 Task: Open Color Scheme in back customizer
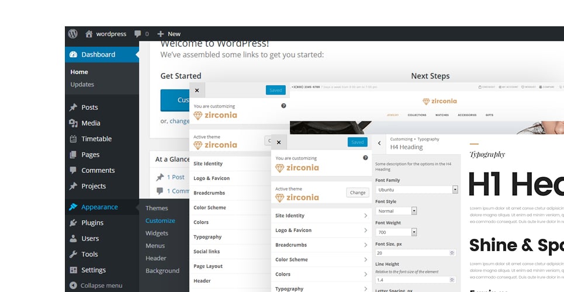pos(230,207)
